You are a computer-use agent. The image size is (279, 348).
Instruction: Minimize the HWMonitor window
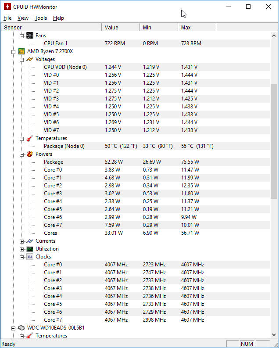coord(229,7)
